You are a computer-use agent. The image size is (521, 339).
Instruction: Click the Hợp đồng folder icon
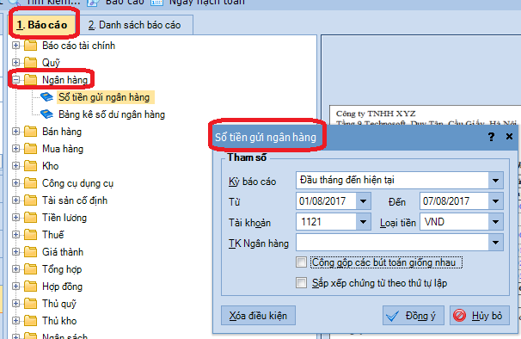(31, 287)
